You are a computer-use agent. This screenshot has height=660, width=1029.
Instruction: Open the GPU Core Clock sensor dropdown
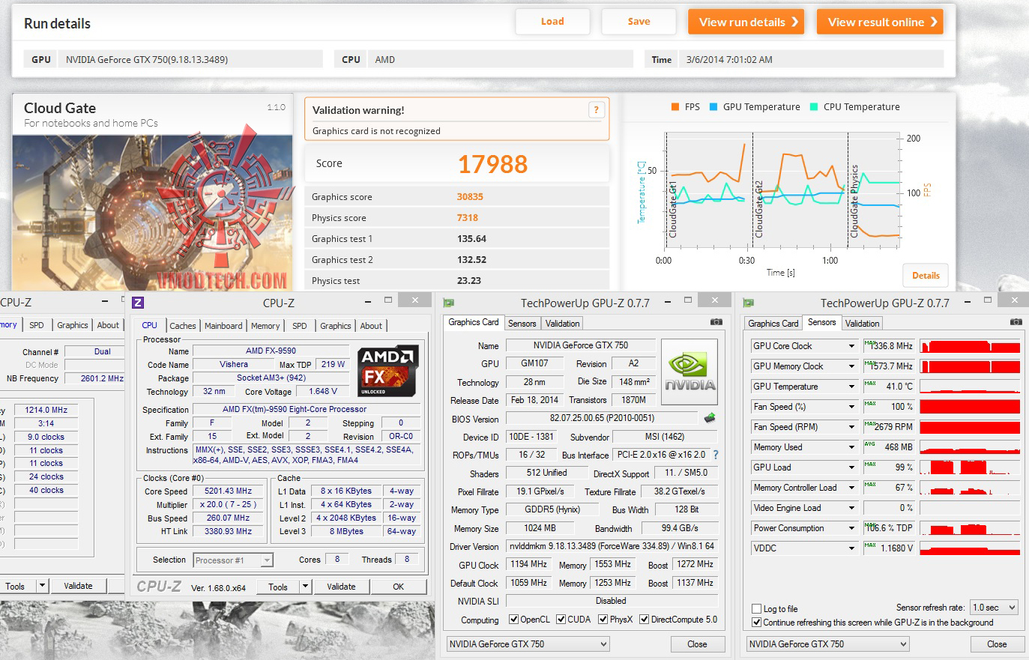pyautogui.click(x=851, y=346)
